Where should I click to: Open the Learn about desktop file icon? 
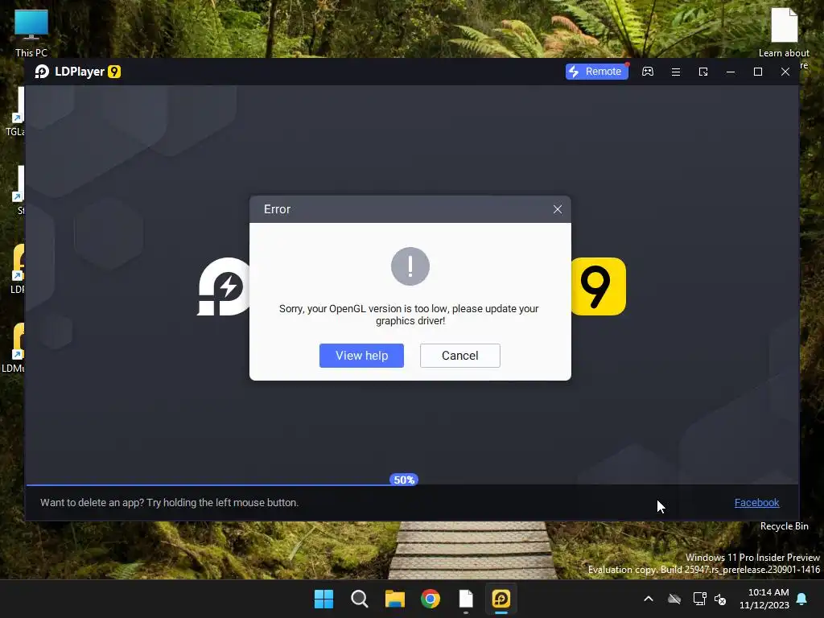(784, 32)
